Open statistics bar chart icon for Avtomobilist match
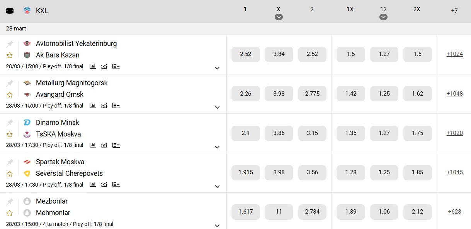Image resolution: width=471 pixels, height=229 pixels. tap(93, 66)
